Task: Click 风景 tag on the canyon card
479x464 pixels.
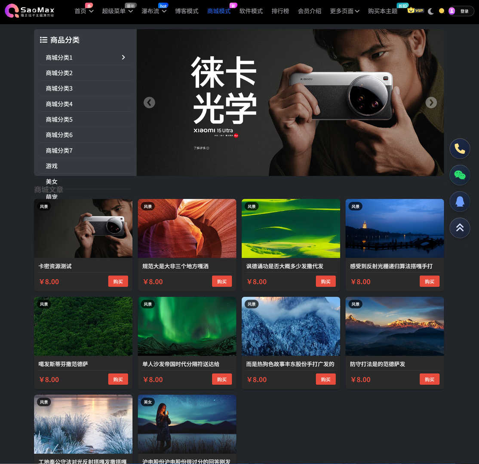Action: tap(148, 207)
